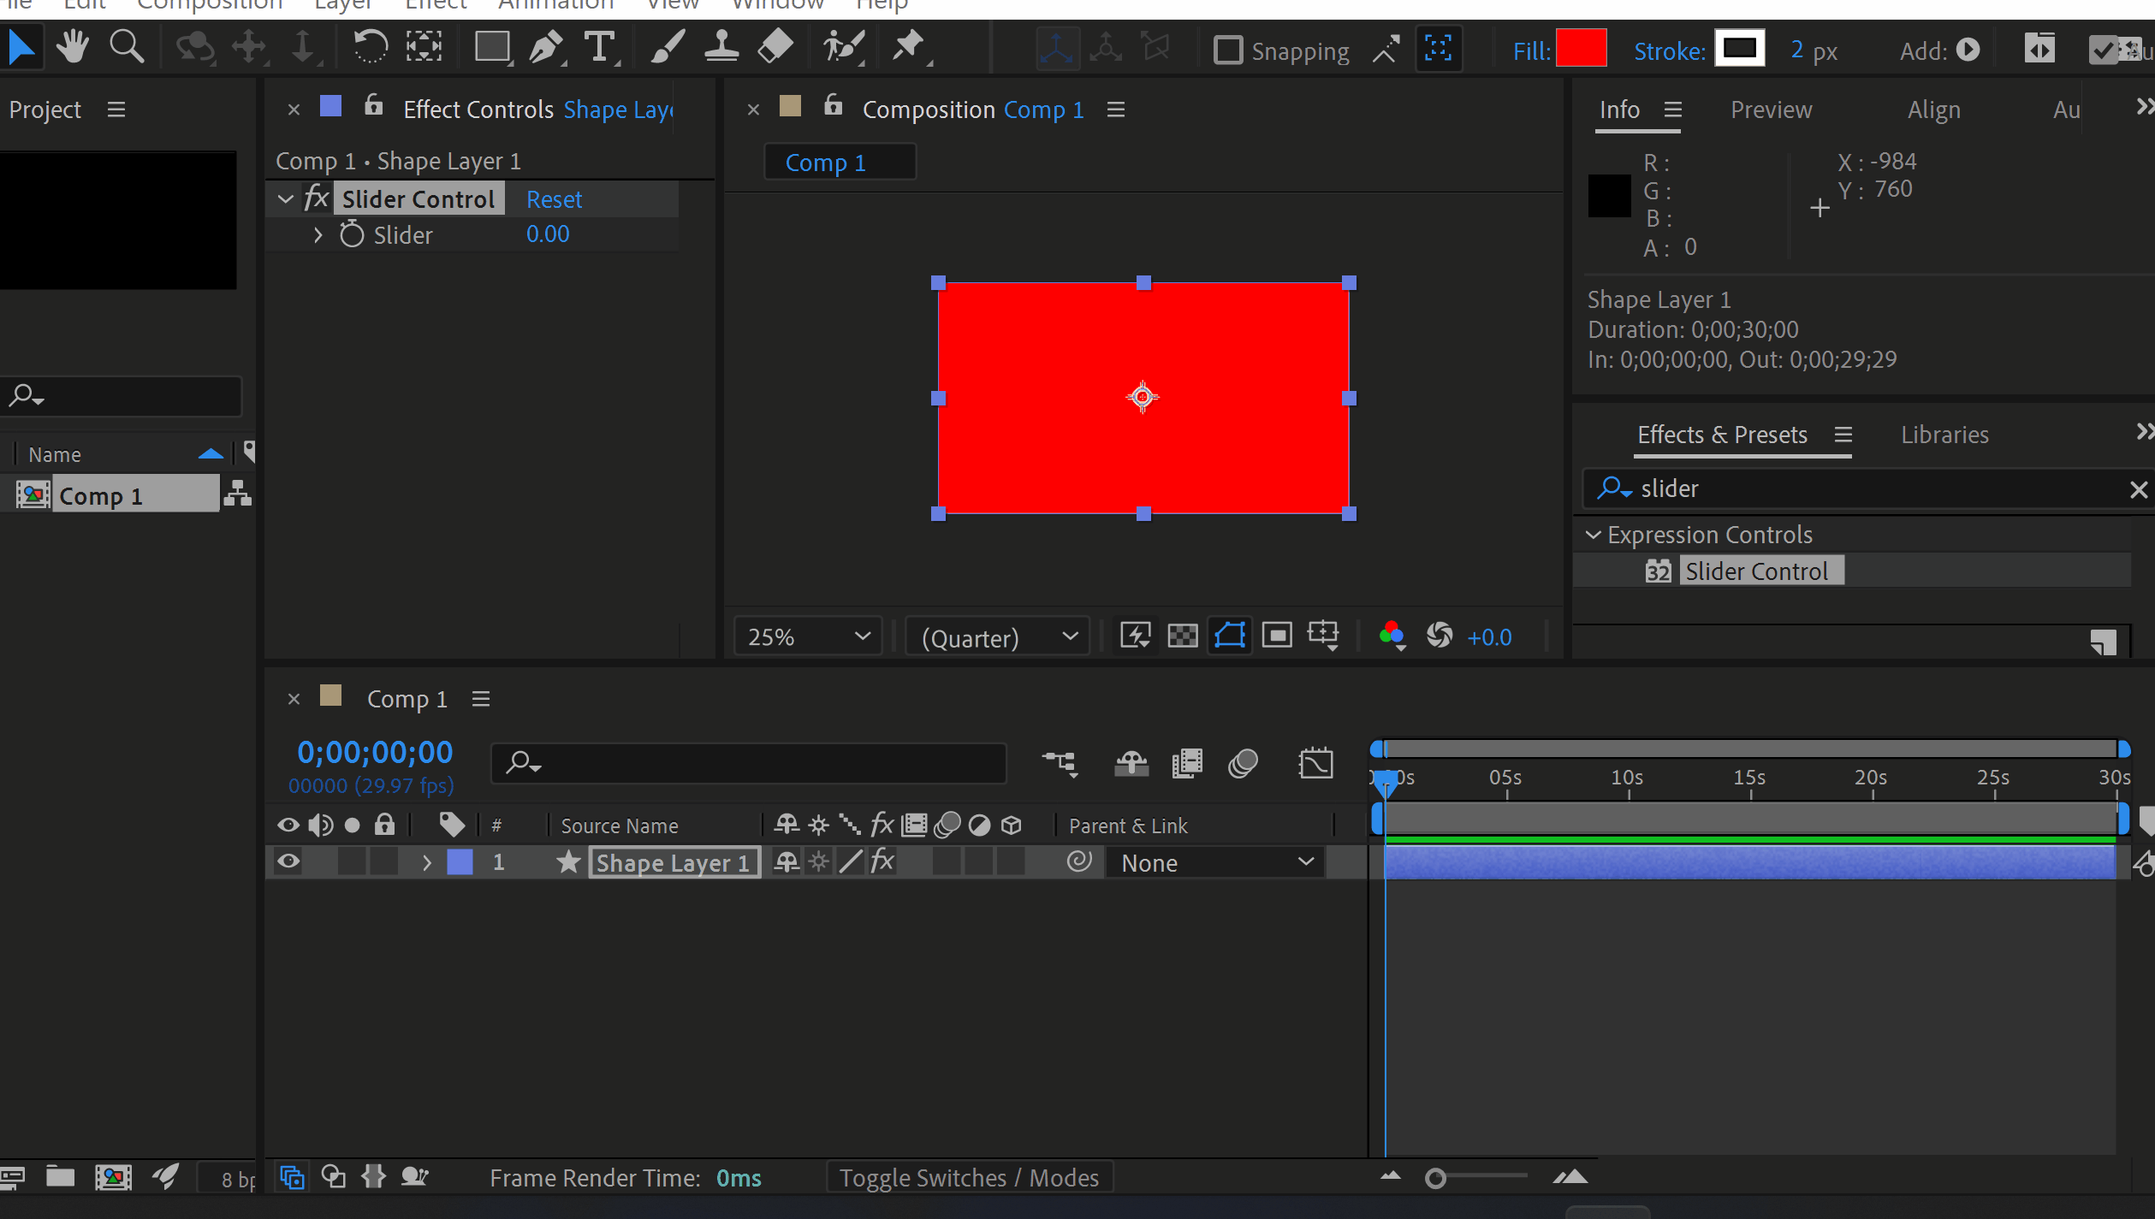Open the Graph Editor in timeline
Viewport: 2155px width, 1219px height.
tap(1315, 762)
